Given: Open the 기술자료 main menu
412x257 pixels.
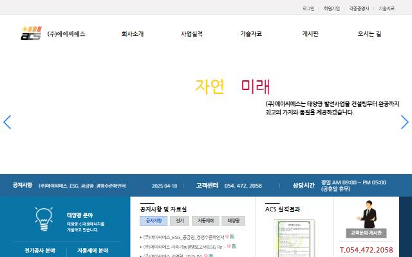Looking at the screenshot, I should [251, 34].
